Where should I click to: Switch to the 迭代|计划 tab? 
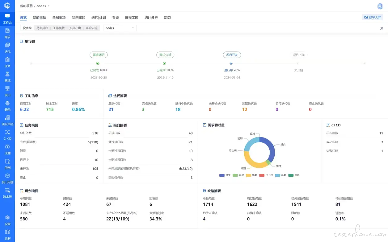click(x=99, y=18)
